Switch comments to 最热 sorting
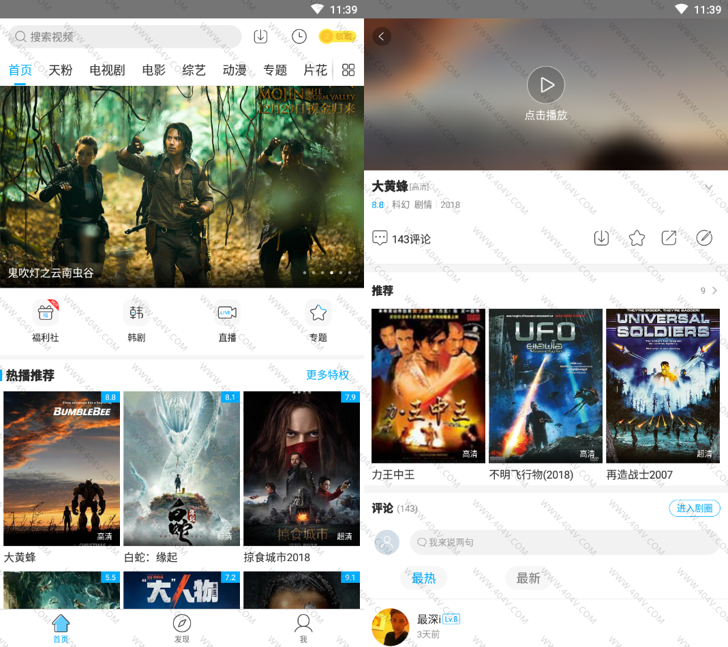Viewport: 728px width, 647px height. pyautogui.click(x=423, y=578)
